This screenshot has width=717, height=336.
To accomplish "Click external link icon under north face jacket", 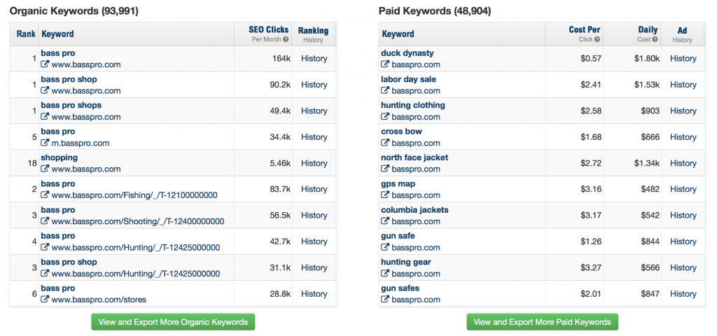I will [x=385, y=169].
